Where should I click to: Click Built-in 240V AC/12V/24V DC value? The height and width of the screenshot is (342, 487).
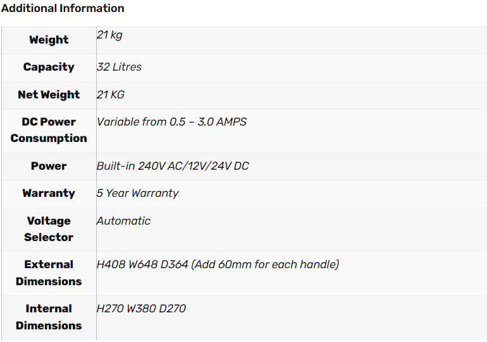[173, 166]
